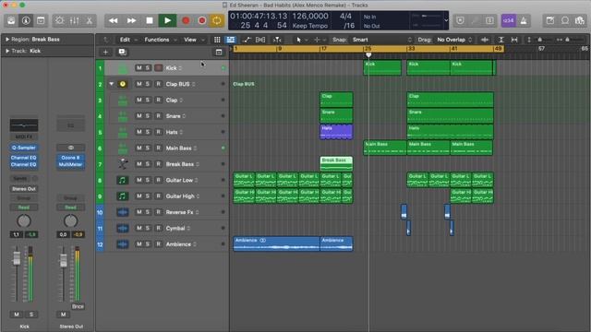Viewport: 591px width, 332px height.
Task: Click the playhead marker in ruler
Action: click(x=368, y=55)
